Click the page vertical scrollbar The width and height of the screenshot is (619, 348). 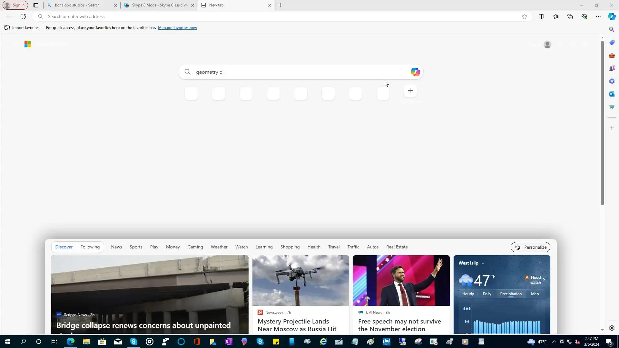pos(602,122)
